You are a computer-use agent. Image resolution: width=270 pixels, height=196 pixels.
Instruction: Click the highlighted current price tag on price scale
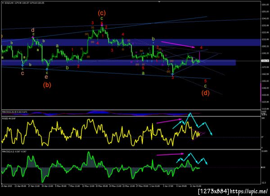tap(264, 61)
